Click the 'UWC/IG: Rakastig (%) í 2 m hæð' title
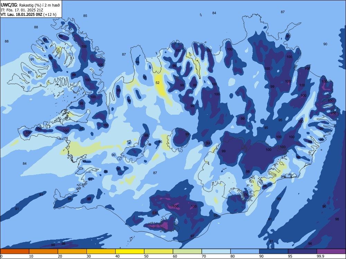This screenshot has width=346, height=259. [x=30, y=5]
